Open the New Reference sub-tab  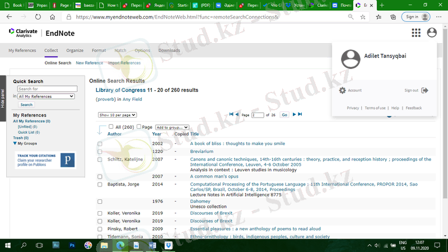(90, 63)
